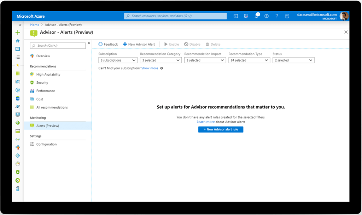Click the Show more subscriptions link
Viewport: 362px width, 215px height.
click(150, 68)
